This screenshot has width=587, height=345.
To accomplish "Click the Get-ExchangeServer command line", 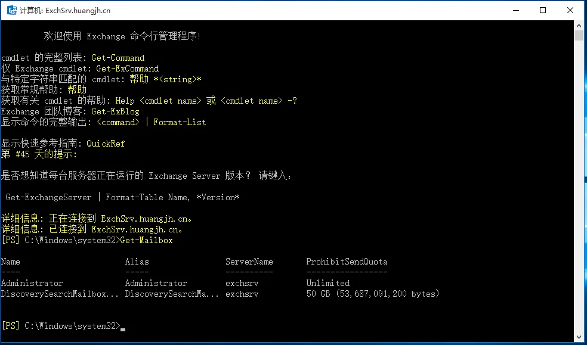I will [x=122, y=197].
